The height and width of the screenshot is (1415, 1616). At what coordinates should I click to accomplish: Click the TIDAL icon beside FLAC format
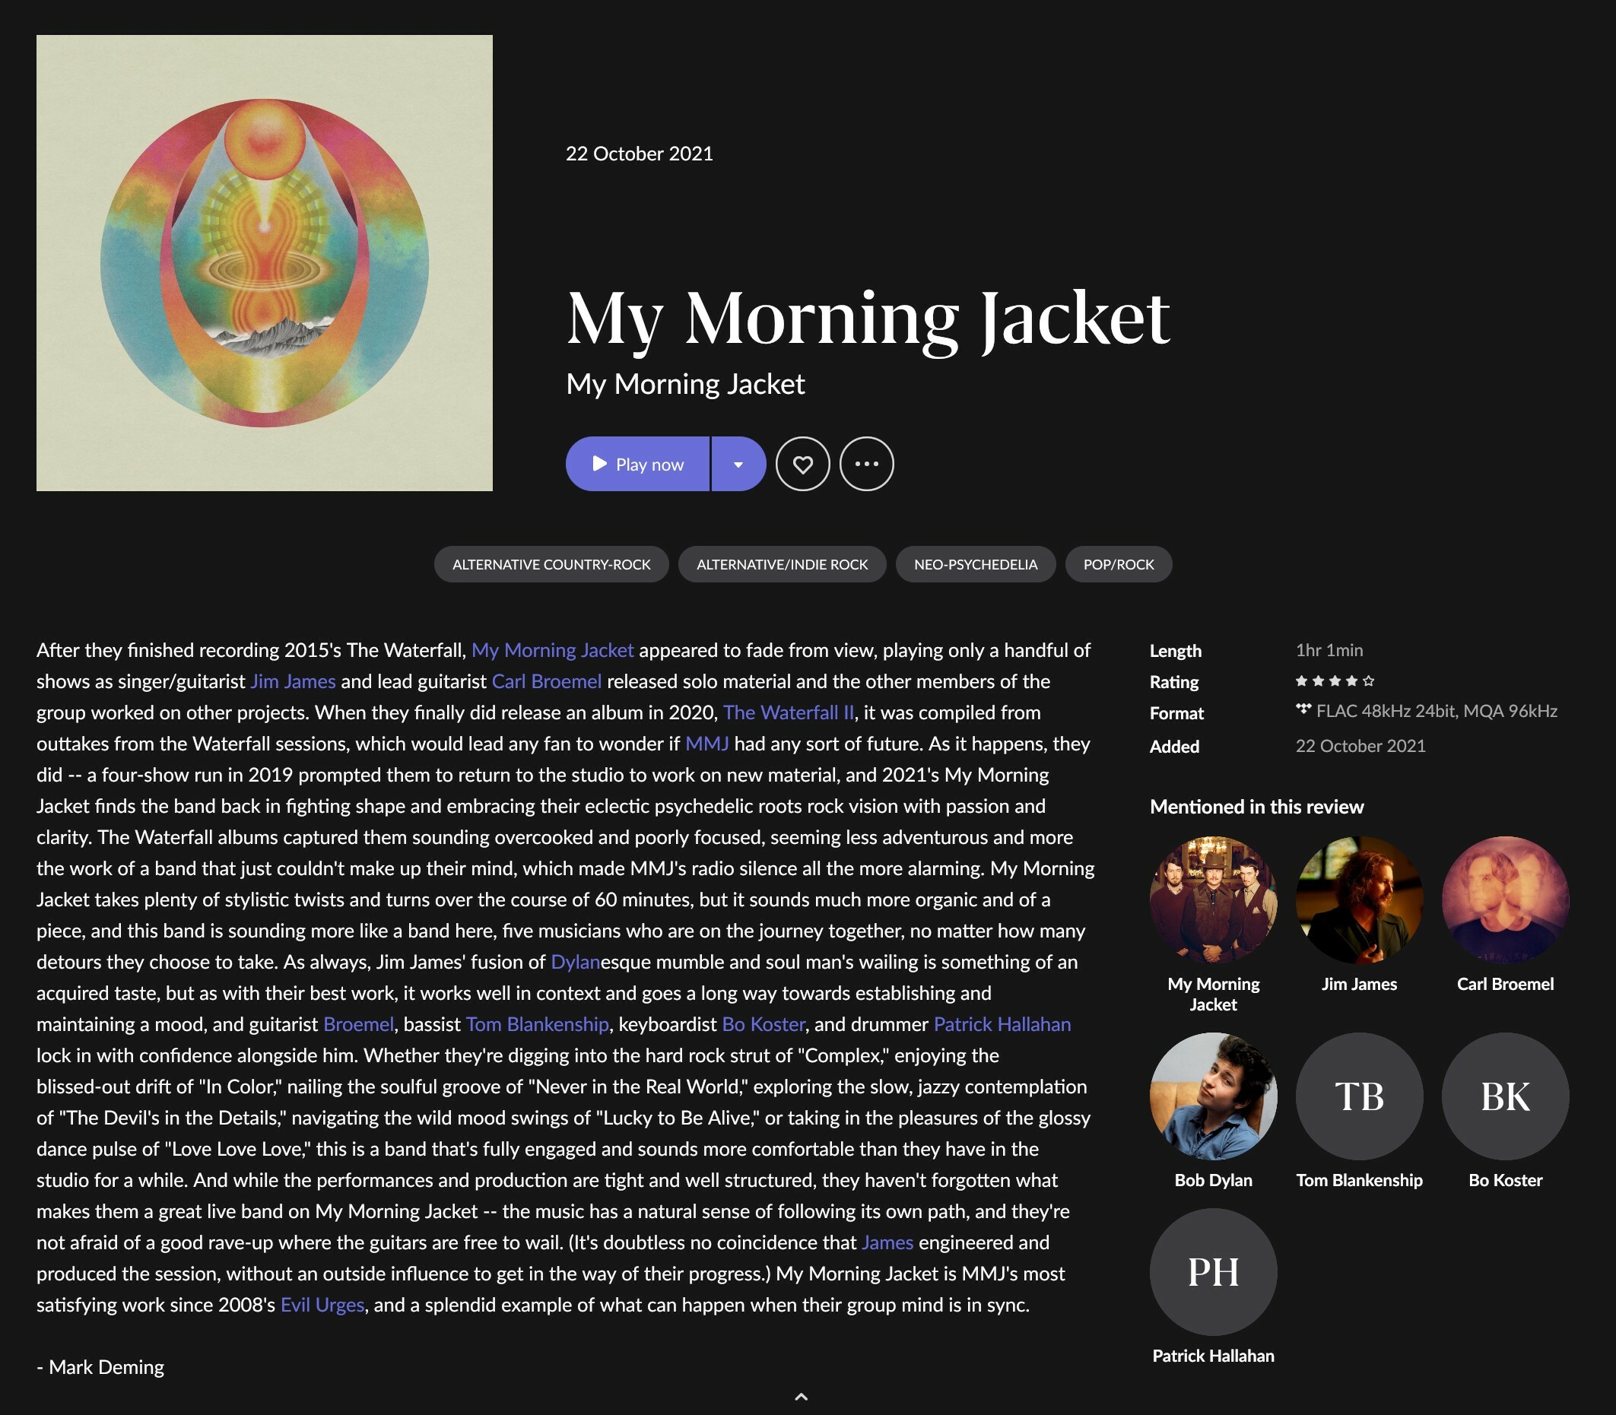point(1303,709)
